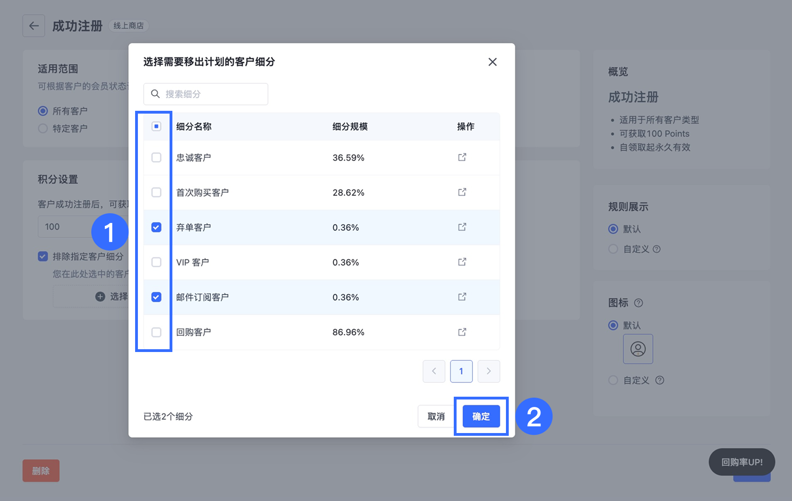Viewport: 792px width, 501px height.
Task: Click the 邮件订阅客户 segment name
Action: (202, 297)
